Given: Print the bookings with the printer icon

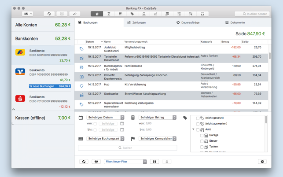Looking at the screenshot, I should tap(96, 162).
